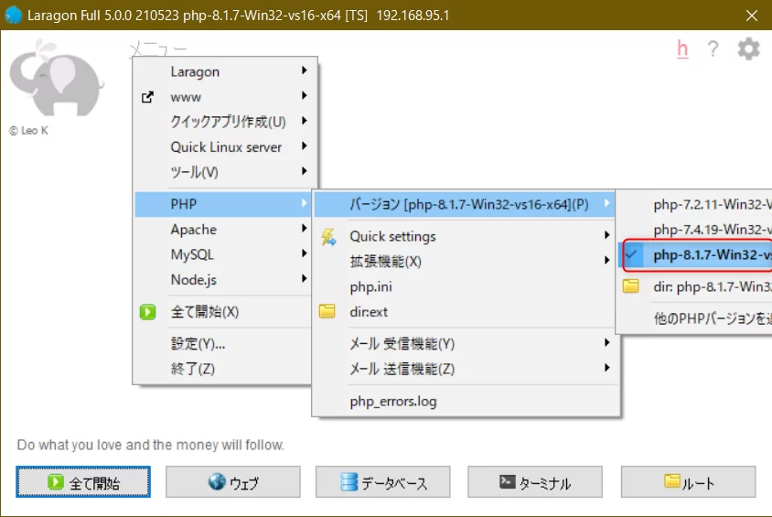Expand ツール(V) submenu
The width and height of the screenshot is (772, 517).
(x=223, y=172)
